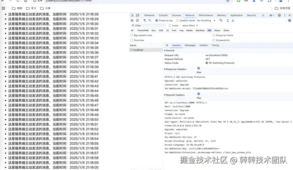
Task: Show more DevTools tabs chevron
Action: click(263, 15)
